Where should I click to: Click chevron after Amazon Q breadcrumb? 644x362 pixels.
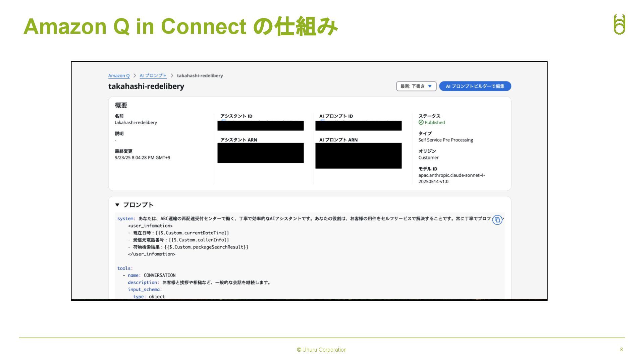(135, 76)
